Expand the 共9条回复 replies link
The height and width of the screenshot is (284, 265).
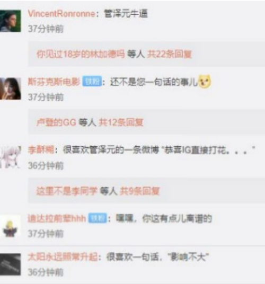pos(140,191)
